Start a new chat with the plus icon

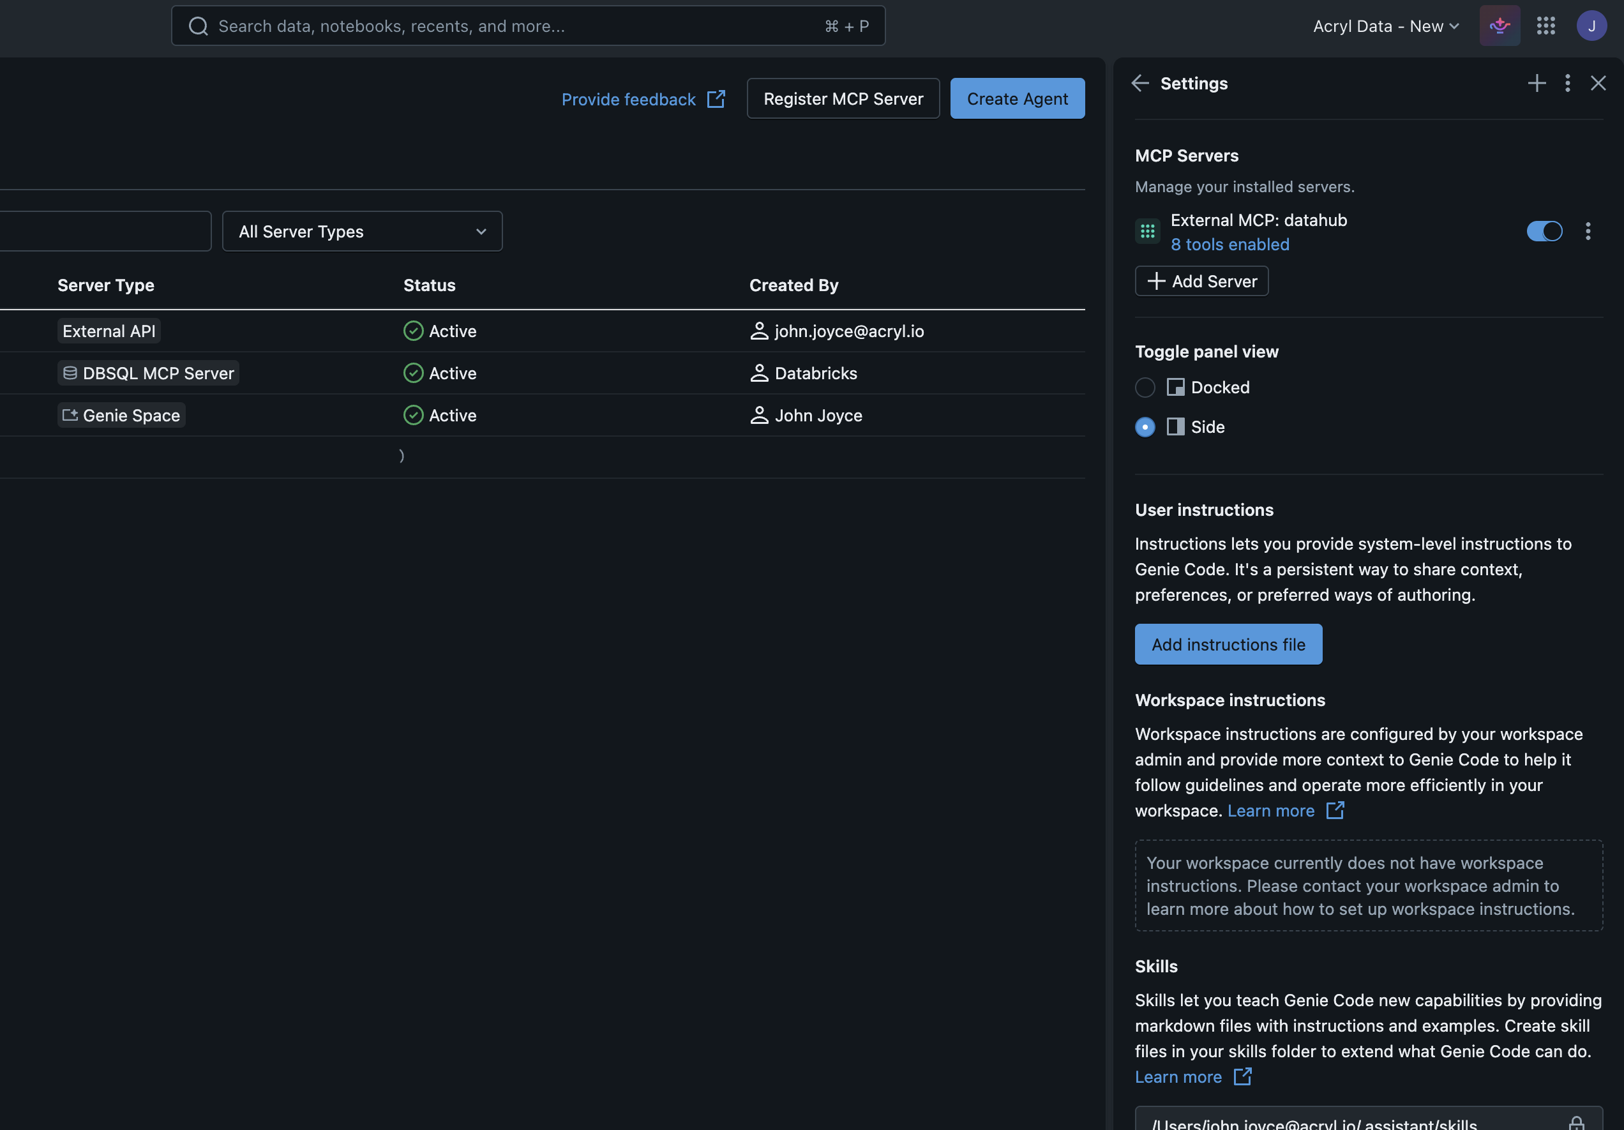tap(1537, 84)
